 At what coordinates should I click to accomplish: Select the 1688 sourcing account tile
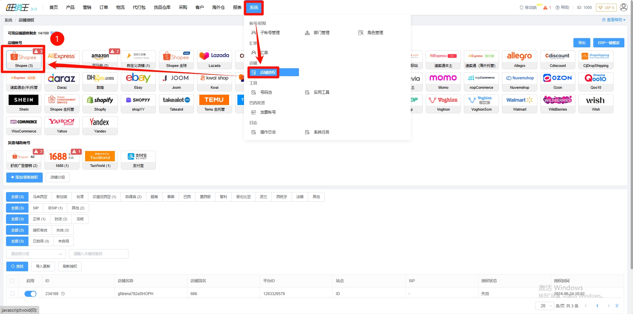pyautogui.click(x=62, y=160)
